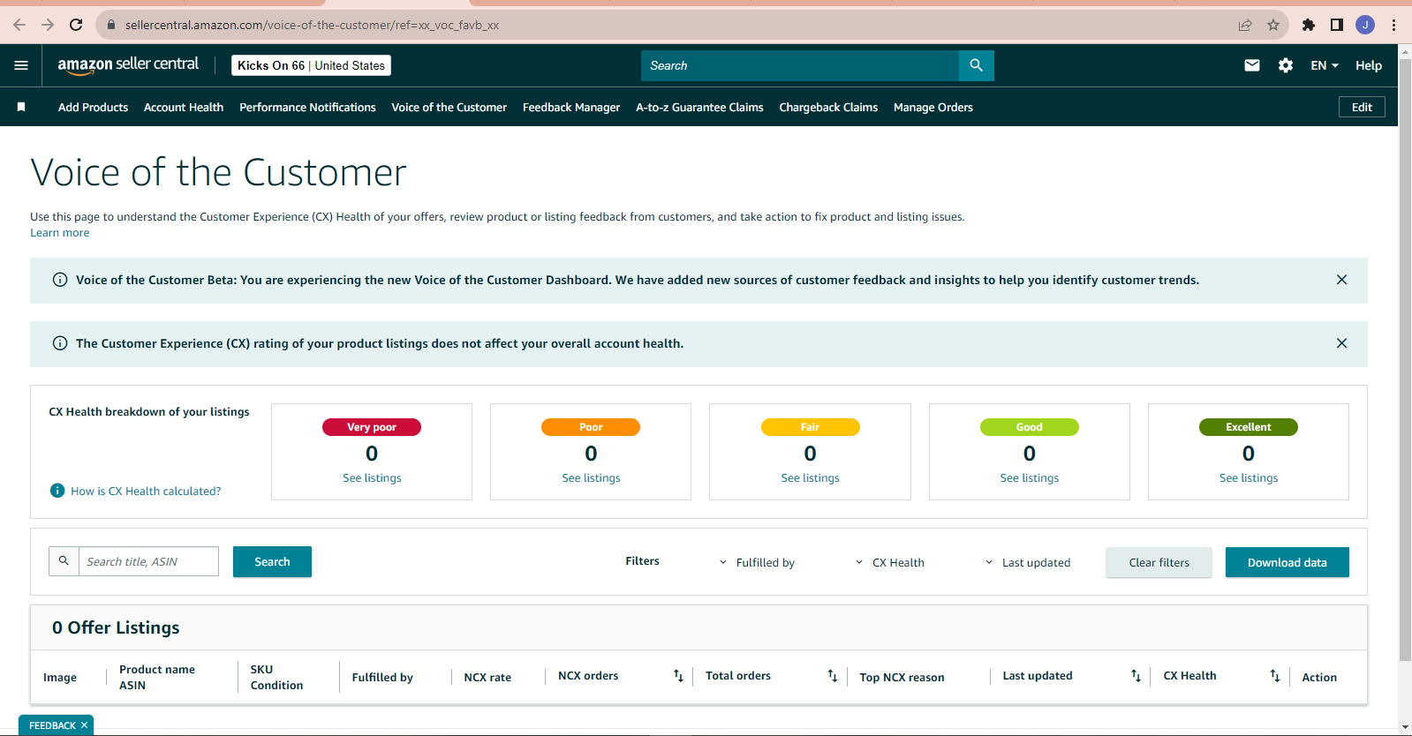Click the magnifier search button in header
1412x736 pixels.
point(977,65)
